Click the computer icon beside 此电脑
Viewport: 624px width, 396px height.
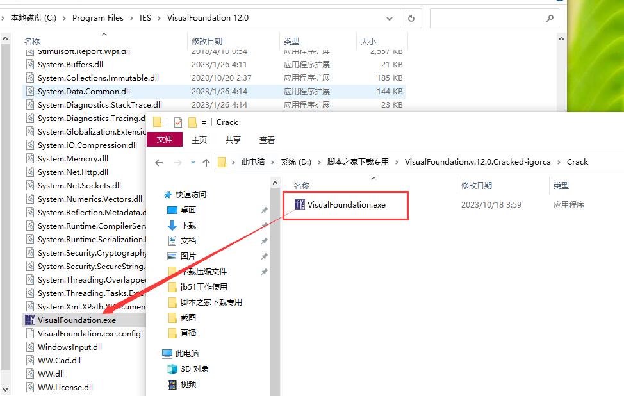167,354
